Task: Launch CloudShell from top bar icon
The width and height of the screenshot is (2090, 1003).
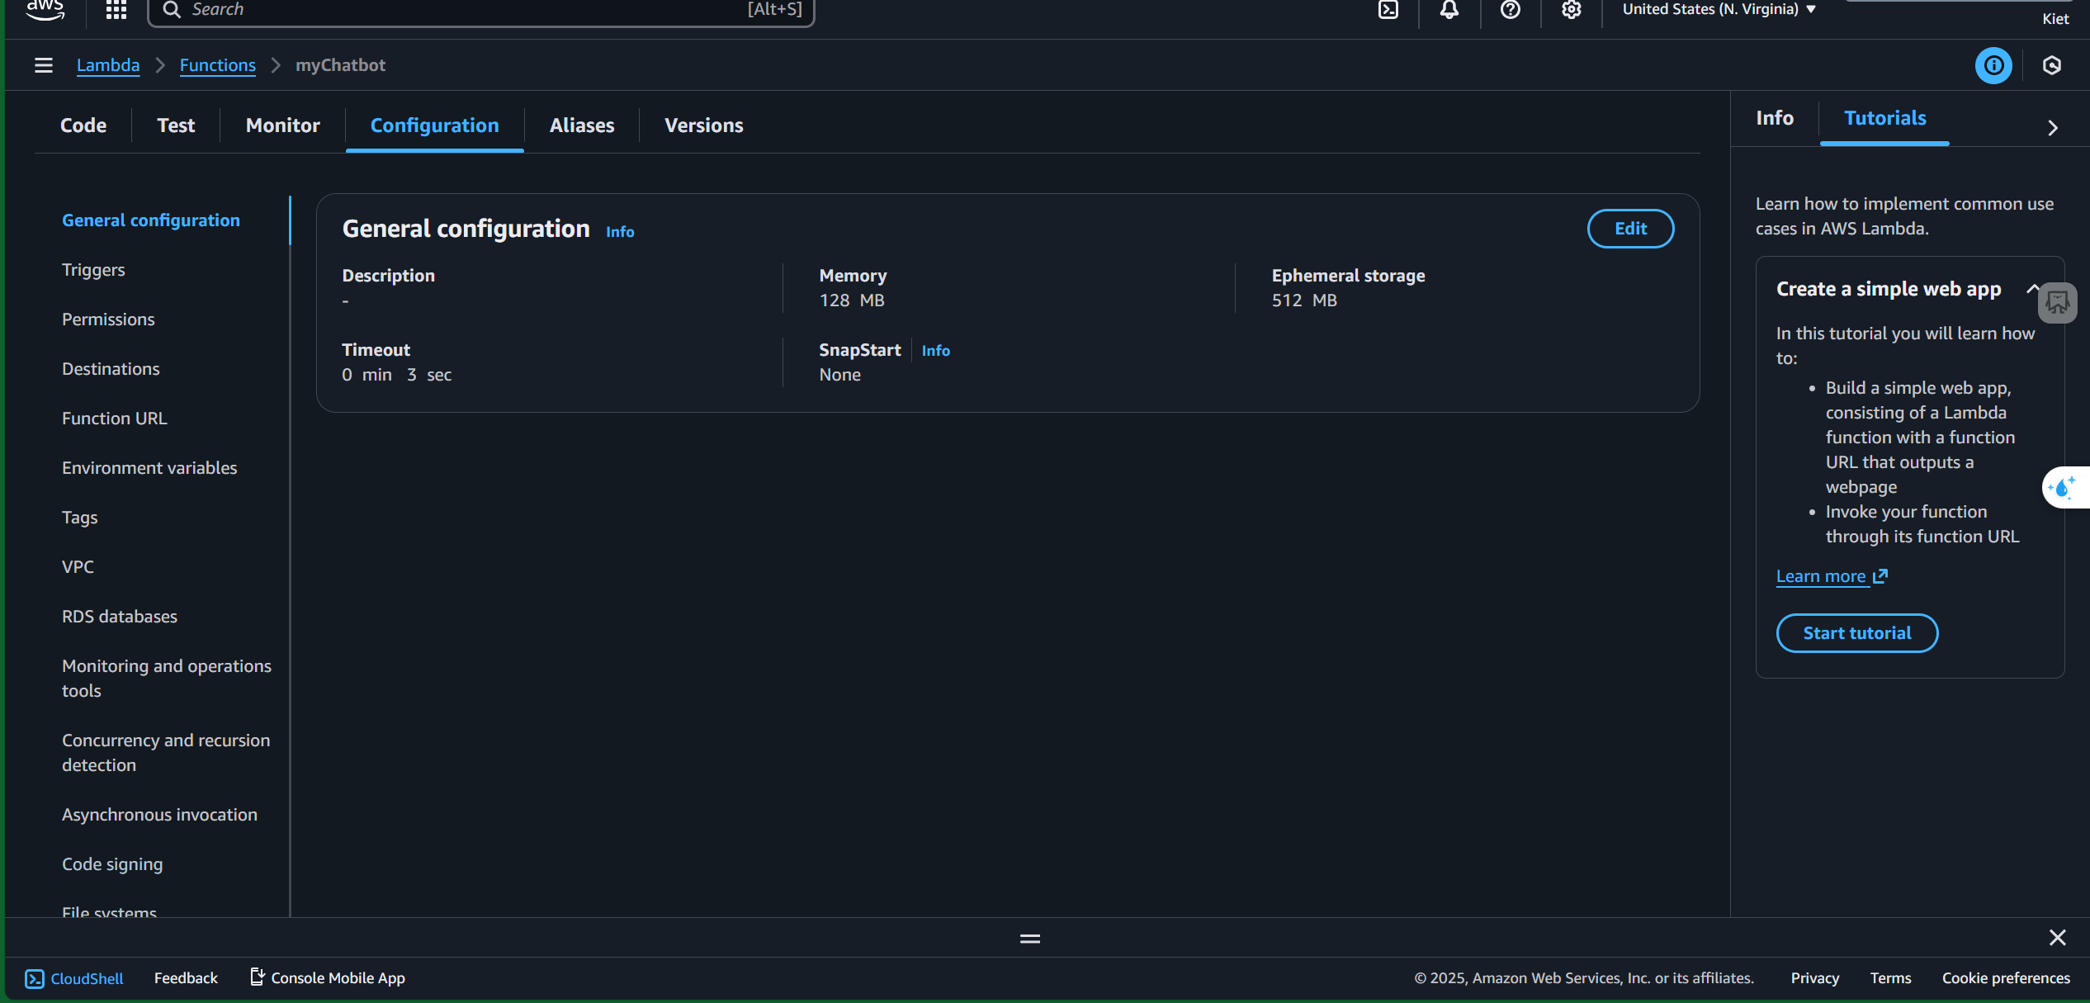Action: click(x=1388, y=10)
